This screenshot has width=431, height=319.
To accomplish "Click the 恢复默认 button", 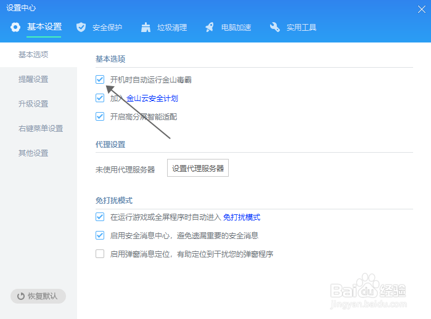I will 38,296.
